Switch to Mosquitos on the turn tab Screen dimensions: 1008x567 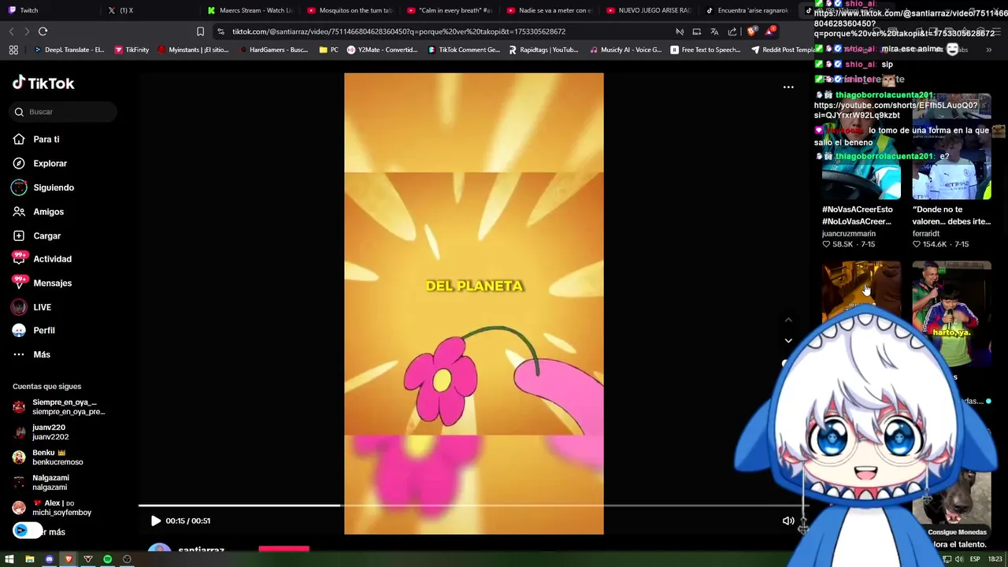[350, 10]
